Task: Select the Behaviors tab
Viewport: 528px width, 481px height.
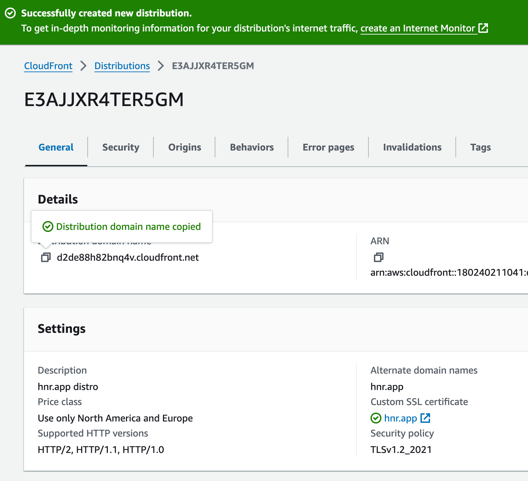Action: 252,147
